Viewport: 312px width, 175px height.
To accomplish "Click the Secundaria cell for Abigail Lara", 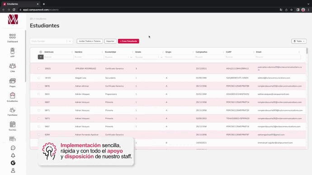I will pos(110,78).
